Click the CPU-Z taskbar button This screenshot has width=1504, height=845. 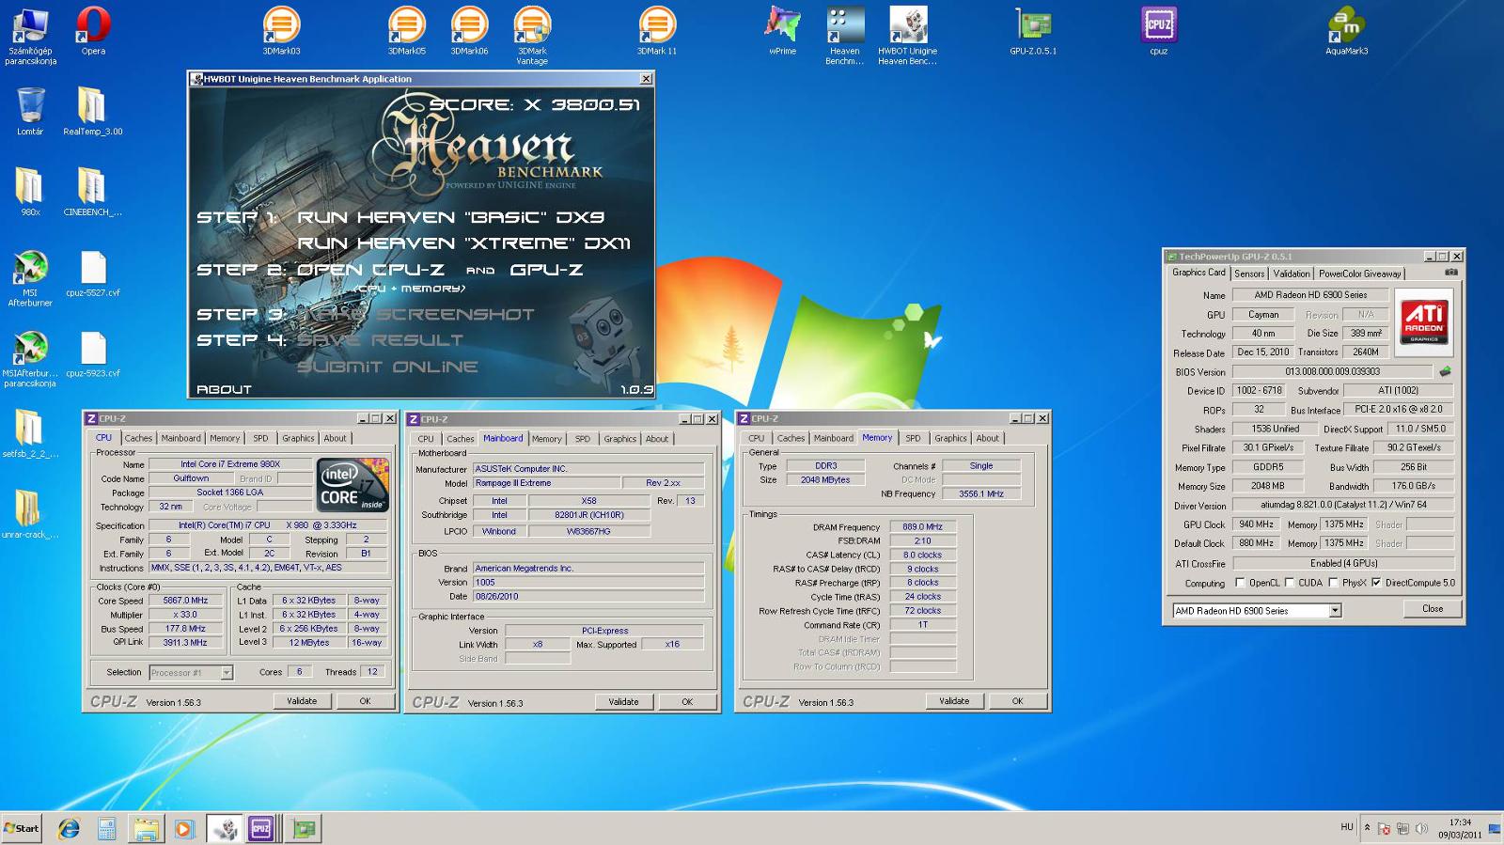click(x=260, y=828)
